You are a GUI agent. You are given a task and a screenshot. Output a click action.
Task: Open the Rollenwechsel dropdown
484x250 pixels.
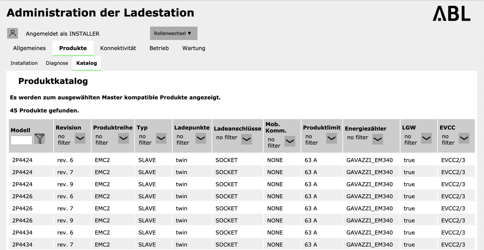point(173,33)
